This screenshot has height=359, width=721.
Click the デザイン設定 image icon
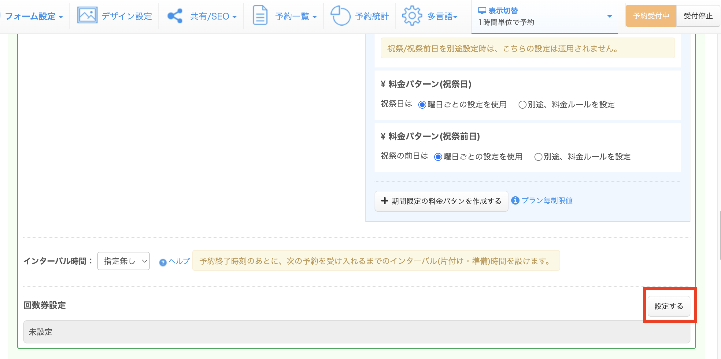87,15
